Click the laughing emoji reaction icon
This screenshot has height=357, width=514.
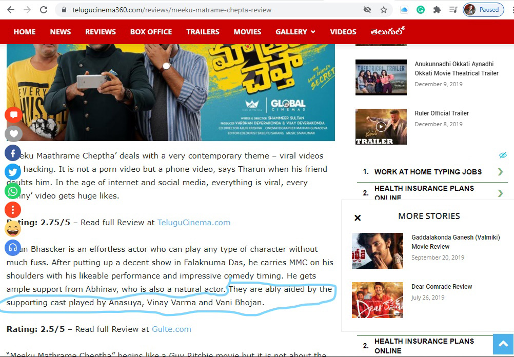[x=13, y=229]
